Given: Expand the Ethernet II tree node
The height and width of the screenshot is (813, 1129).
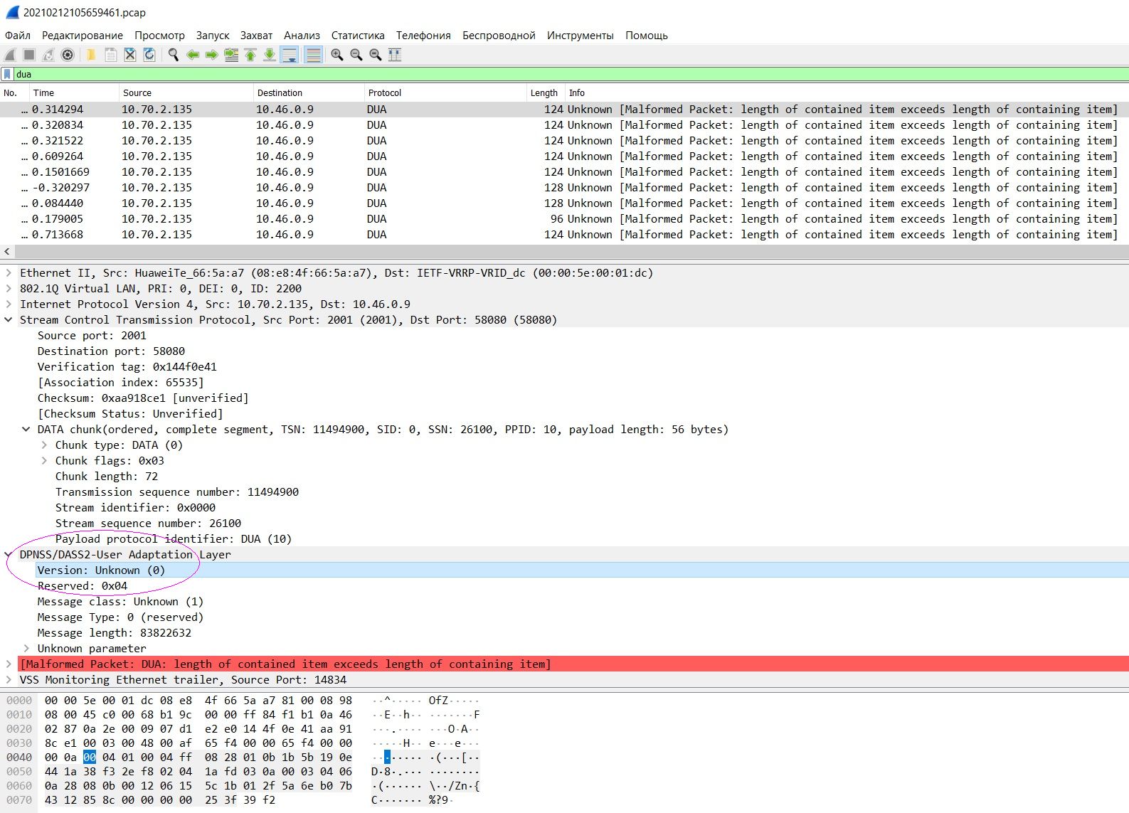Looking at the screenshot, I should pos(9,272).
